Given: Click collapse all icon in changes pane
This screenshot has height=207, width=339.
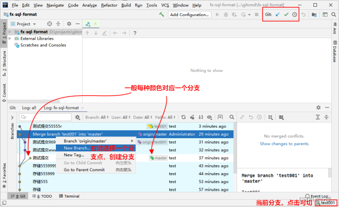Looking at the screenshot, I should (326, 117).
